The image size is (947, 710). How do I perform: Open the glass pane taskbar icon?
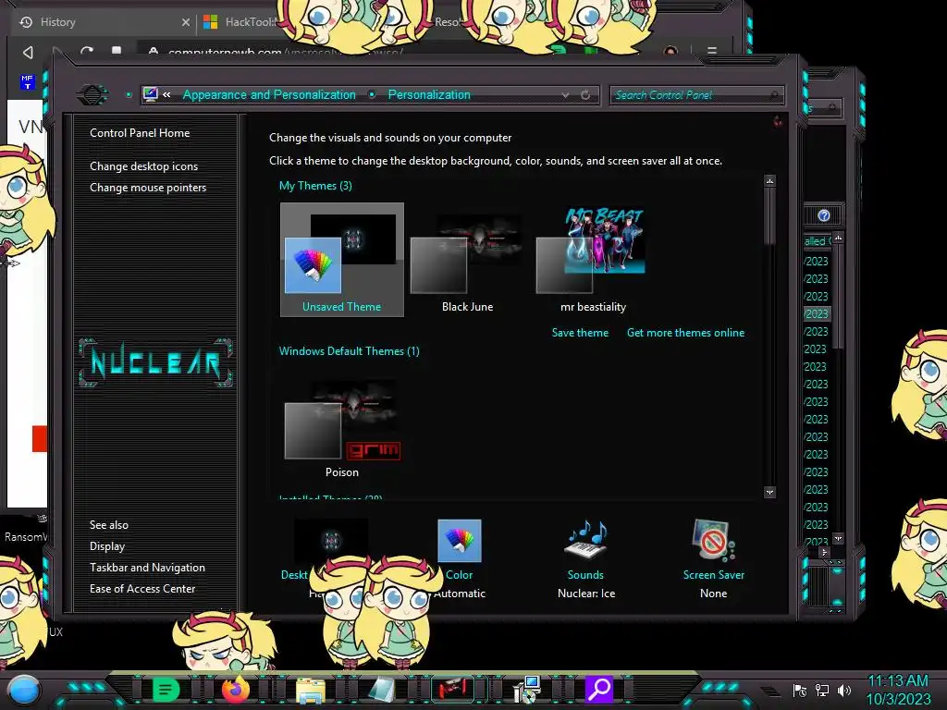coord(382,690)
